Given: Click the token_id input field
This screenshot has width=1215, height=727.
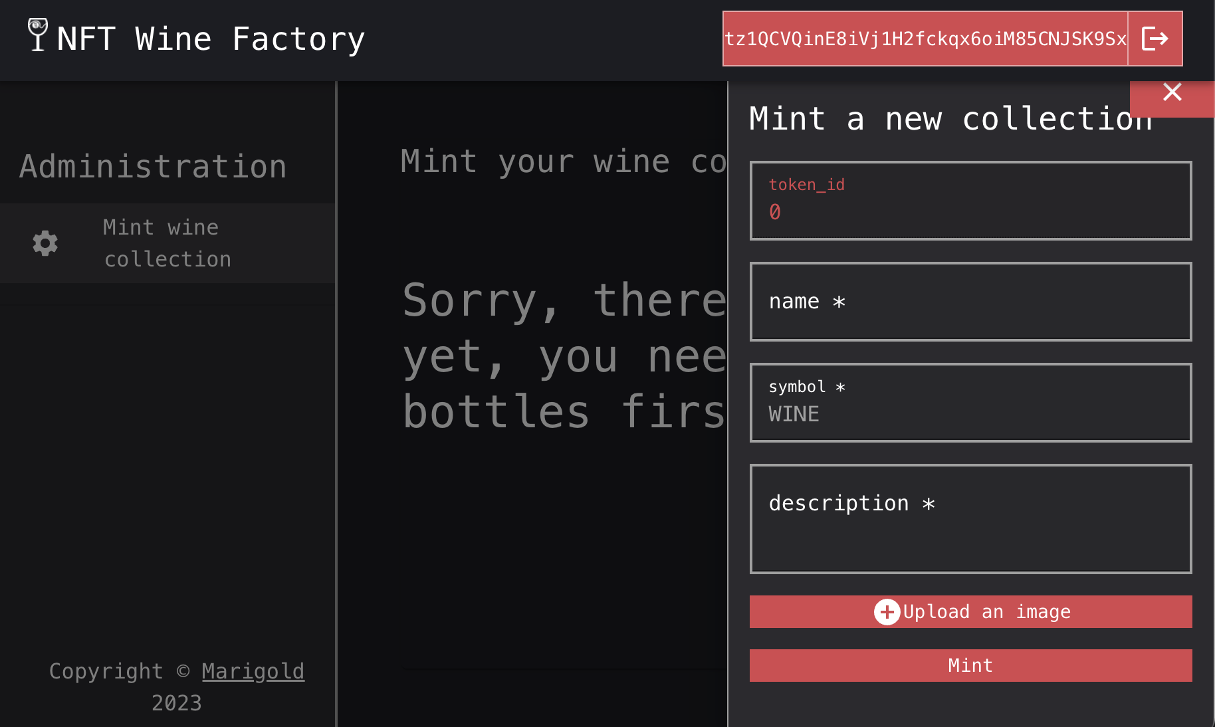Looking at the screenshot, I should tap(970, 201).
